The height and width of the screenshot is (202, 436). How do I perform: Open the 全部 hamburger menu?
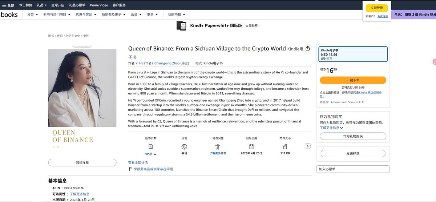8,5
